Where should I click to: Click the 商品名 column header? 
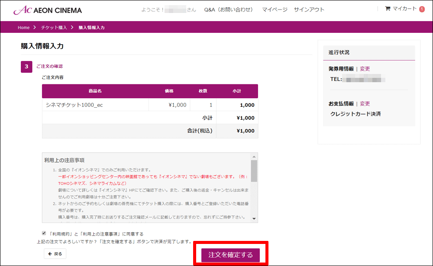coord(95,91)
